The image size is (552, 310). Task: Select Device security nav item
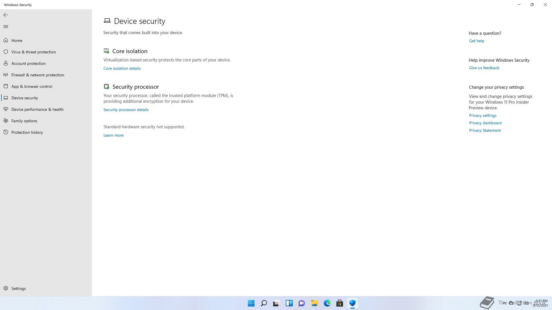point(46,98)
